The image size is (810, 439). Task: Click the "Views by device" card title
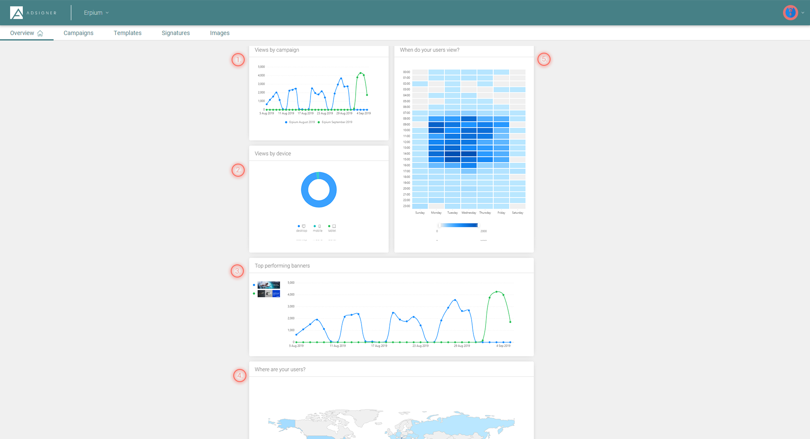click(273, 154)
